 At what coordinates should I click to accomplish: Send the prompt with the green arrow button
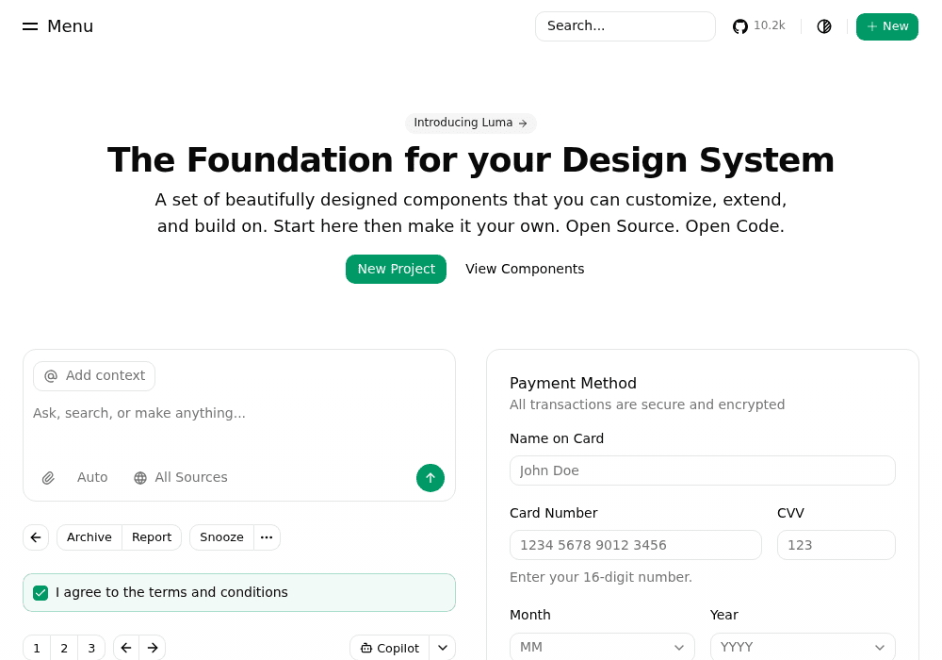tap(430, 478)
